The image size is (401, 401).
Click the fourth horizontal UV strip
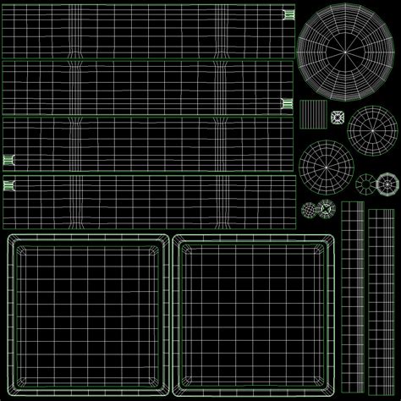click(150, 202)
